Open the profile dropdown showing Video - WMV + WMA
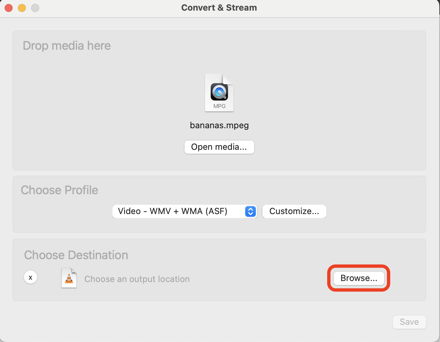The height and width of the screenshot is (342, 440). (184, 211)
